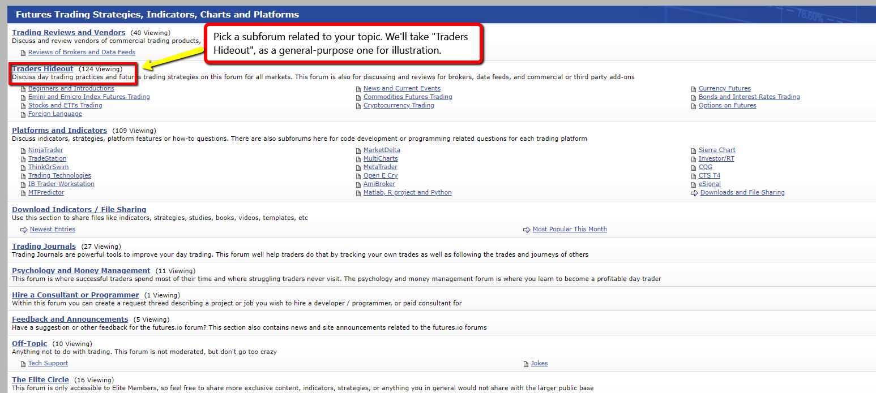Open the TradeStation subforum

tap(47, 158)
